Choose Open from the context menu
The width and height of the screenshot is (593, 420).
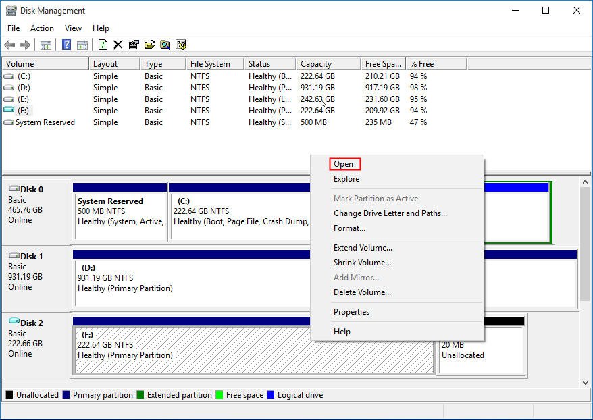(x=344, y=164)
